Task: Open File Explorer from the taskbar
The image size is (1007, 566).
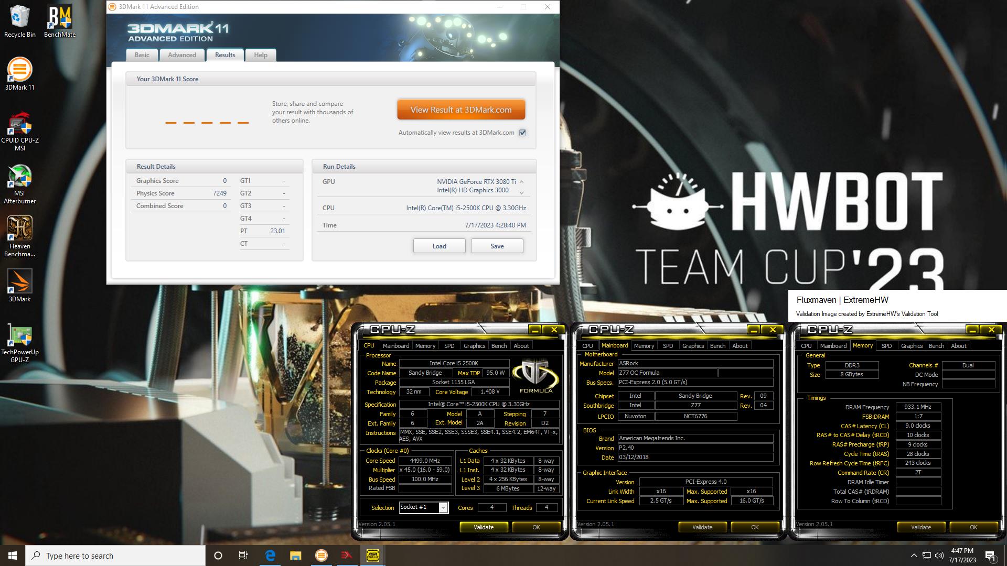Action: pos(295,556)
